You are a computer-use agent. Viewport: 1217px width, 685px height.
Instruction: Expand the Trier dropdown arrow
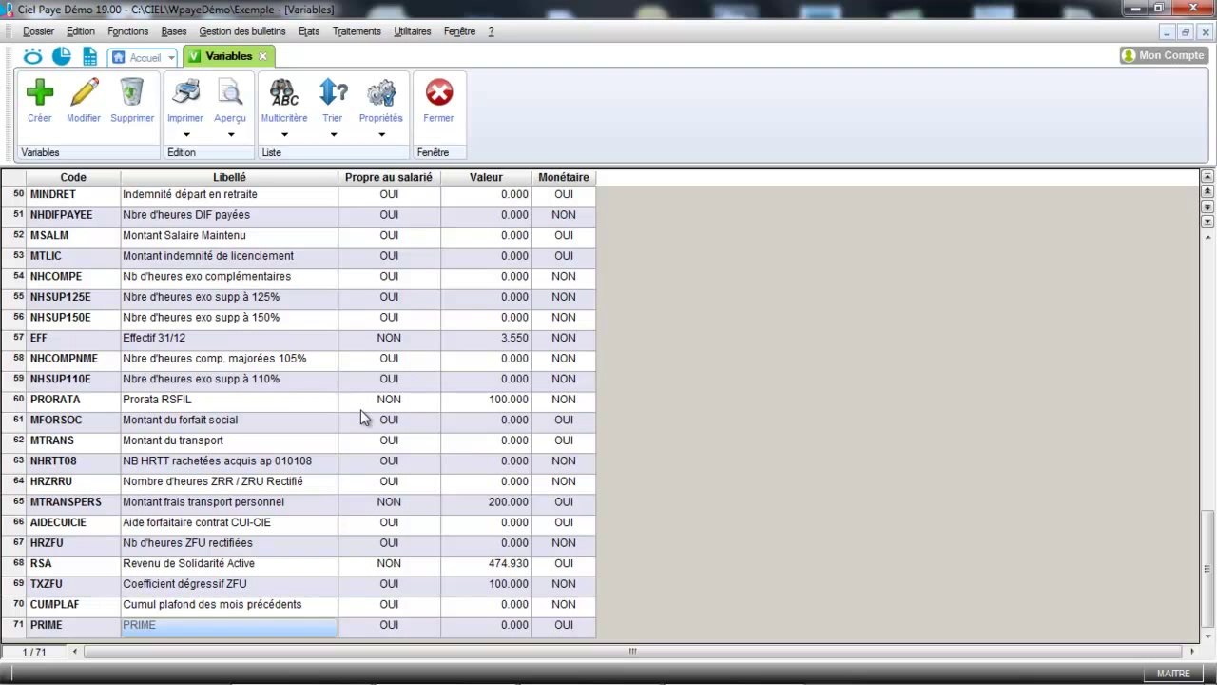[x=333, y=134]
